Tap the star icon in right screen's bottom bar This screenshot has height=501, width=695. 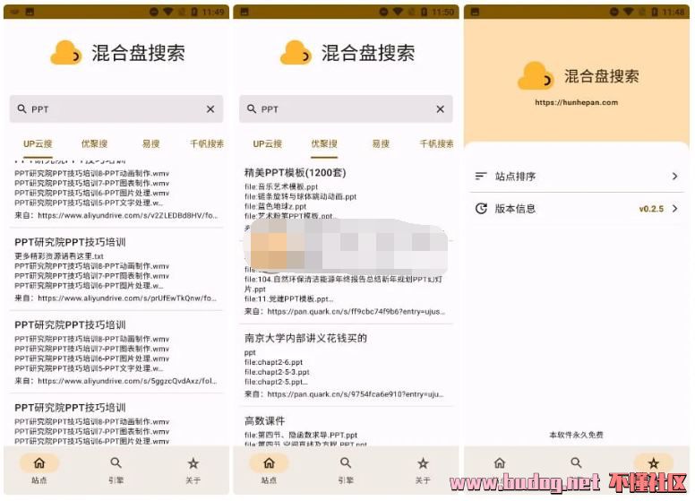coord(653,463)
